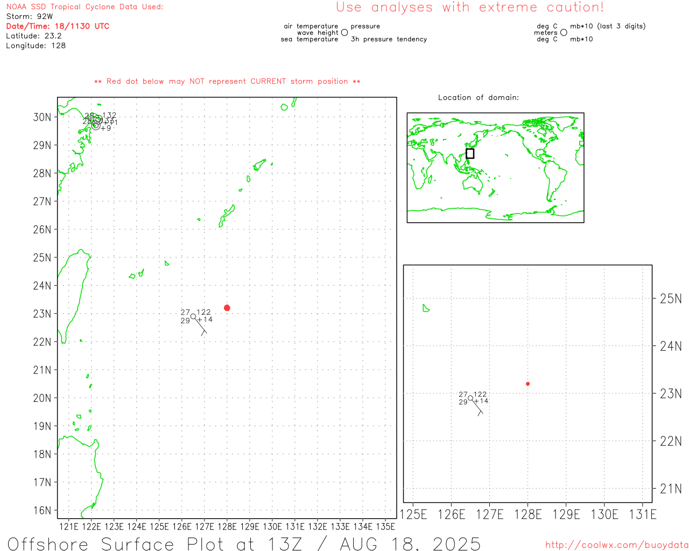Screen dimensions: 689x551
Task: Click the '135E' axis label on main map
Action: click(x=385, y=527)
